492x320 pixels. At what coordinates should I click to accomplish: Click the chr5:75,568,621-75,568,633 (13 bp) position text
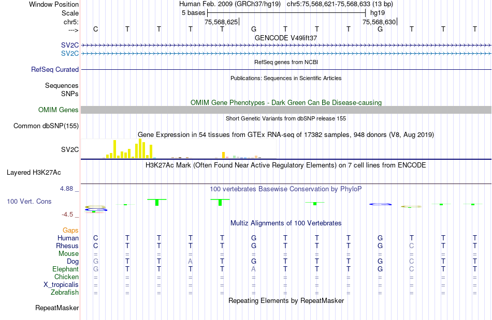[x=340, y=4]
